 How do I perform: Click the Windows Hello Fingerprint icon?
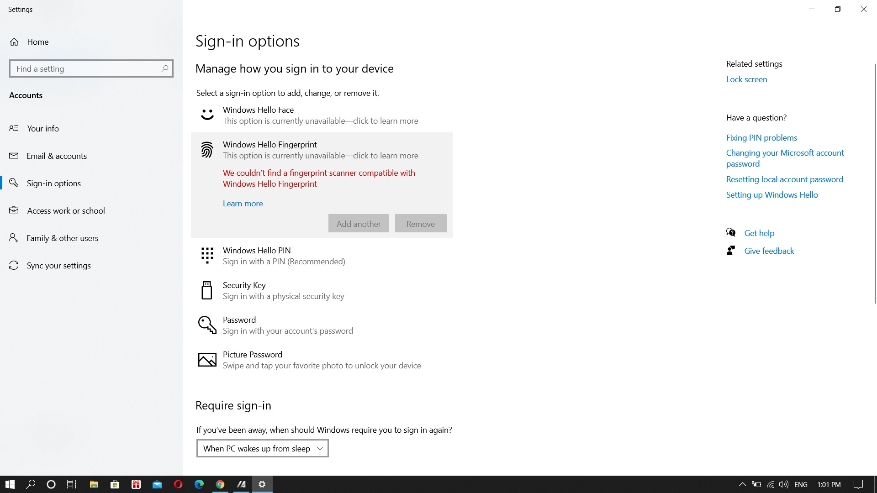coord(207,150)
